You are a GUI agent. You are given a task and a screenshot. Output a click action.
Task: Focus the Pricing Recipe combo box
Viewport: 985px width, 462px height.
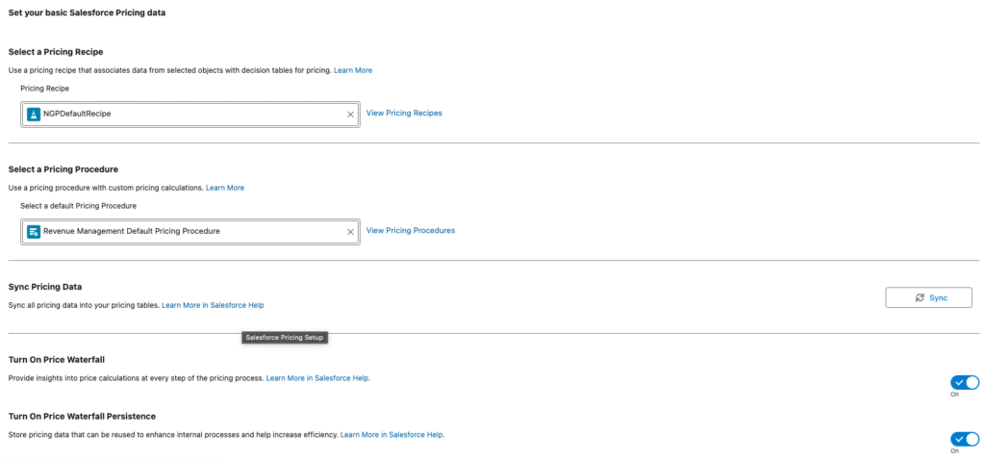(x=192, y=114)
